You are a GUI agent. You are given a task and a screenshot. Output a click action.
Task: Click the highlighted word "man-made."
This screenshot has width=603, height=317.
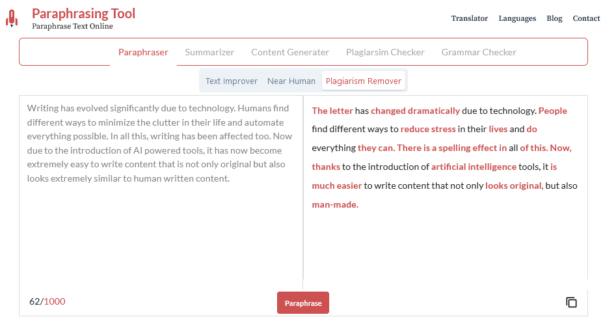click(x=335, y=204)
